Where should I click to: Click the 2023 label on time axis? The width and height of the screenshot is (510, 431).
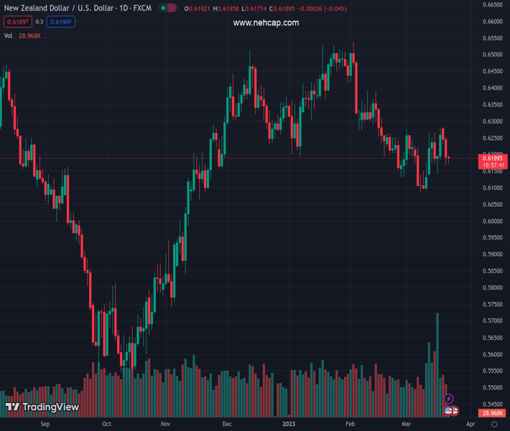(289, 425)
